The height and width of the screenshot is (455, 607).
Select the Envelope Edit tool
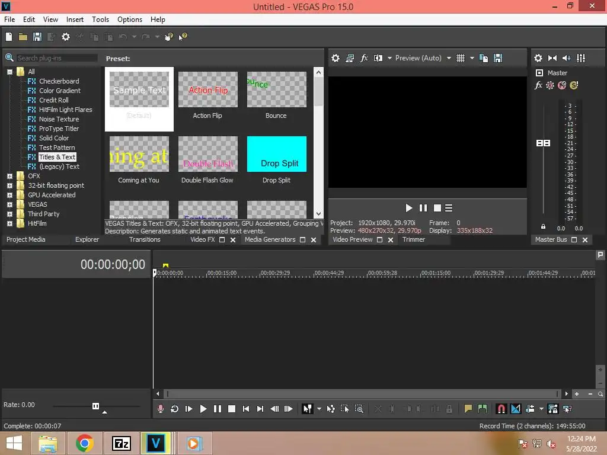point(331,409)
